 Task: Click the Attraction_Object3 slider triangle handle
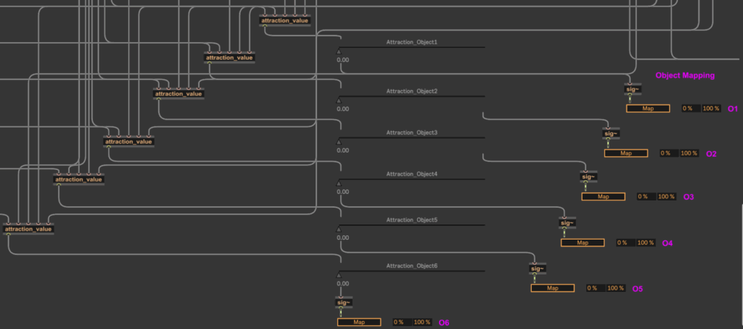pyautogui.click(x=339, y=142)
